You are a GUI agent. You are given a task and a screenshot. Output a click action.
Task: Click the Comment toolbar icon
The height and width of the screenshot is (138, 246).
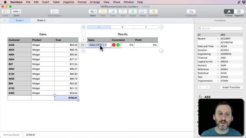153,11
